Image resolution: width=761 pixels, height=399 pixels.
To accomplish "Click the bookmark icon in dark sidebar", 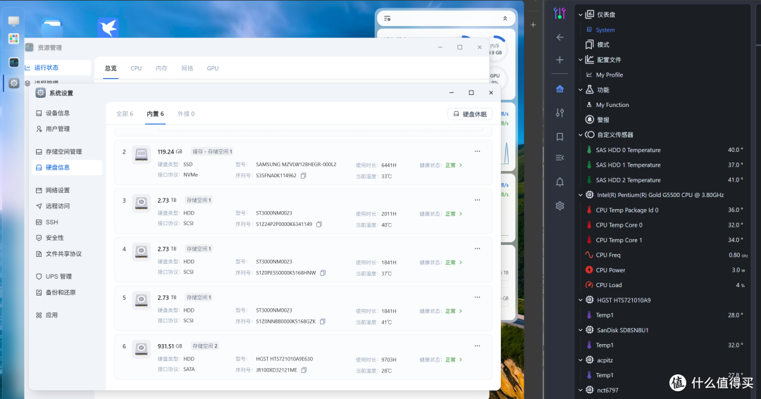I will 559,137.
